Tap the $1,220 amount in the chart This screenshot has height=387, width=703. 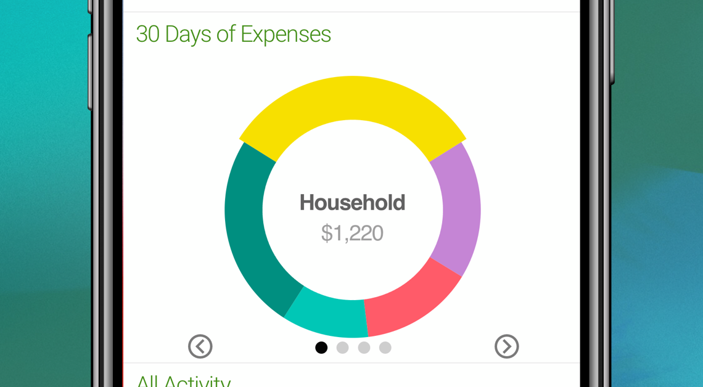click(x=352, y=233)
